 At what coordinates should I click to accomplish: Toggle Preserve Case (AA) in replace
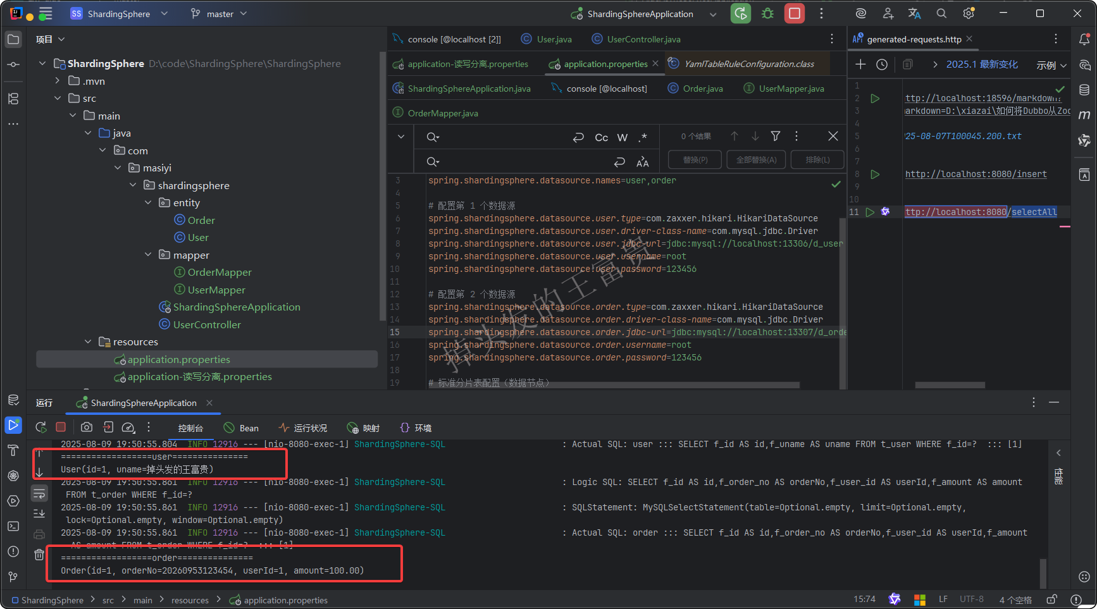coord(643,162)
